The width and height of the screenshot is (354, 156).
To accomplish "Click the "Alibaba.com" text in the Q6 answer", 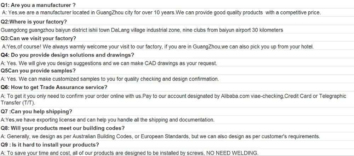I will (x=235, y=96).
